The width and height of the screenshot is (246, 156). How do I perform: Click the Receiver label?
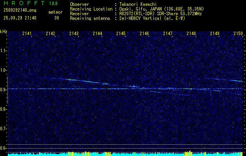79,14
